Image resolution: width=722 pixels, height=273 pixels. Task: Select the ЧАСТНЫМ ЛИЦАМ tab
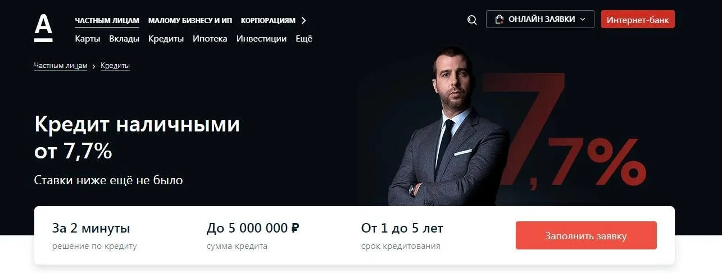tap(107, 20)
